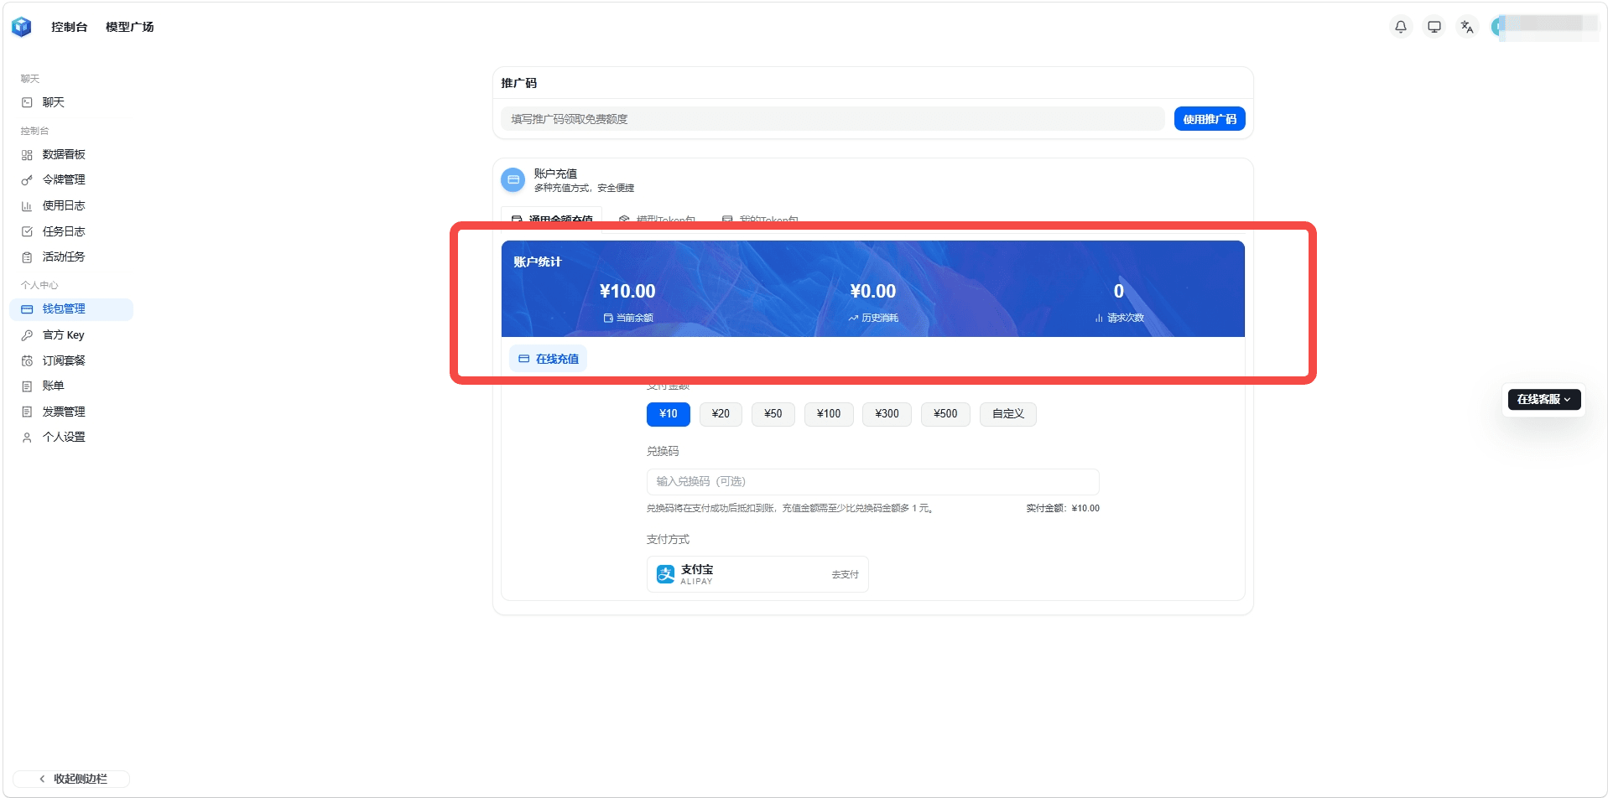The image size is (1608, 798).
Task: Open 个人设置 in the sidebar
Action: click(x=71, y=437)
